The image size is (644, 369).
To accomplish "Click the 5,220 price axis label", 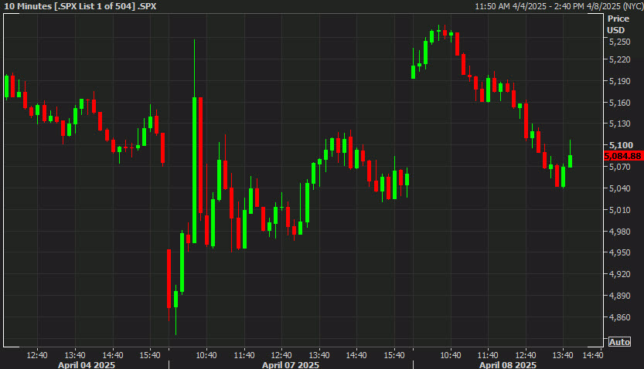I will [x=620, y=60].
